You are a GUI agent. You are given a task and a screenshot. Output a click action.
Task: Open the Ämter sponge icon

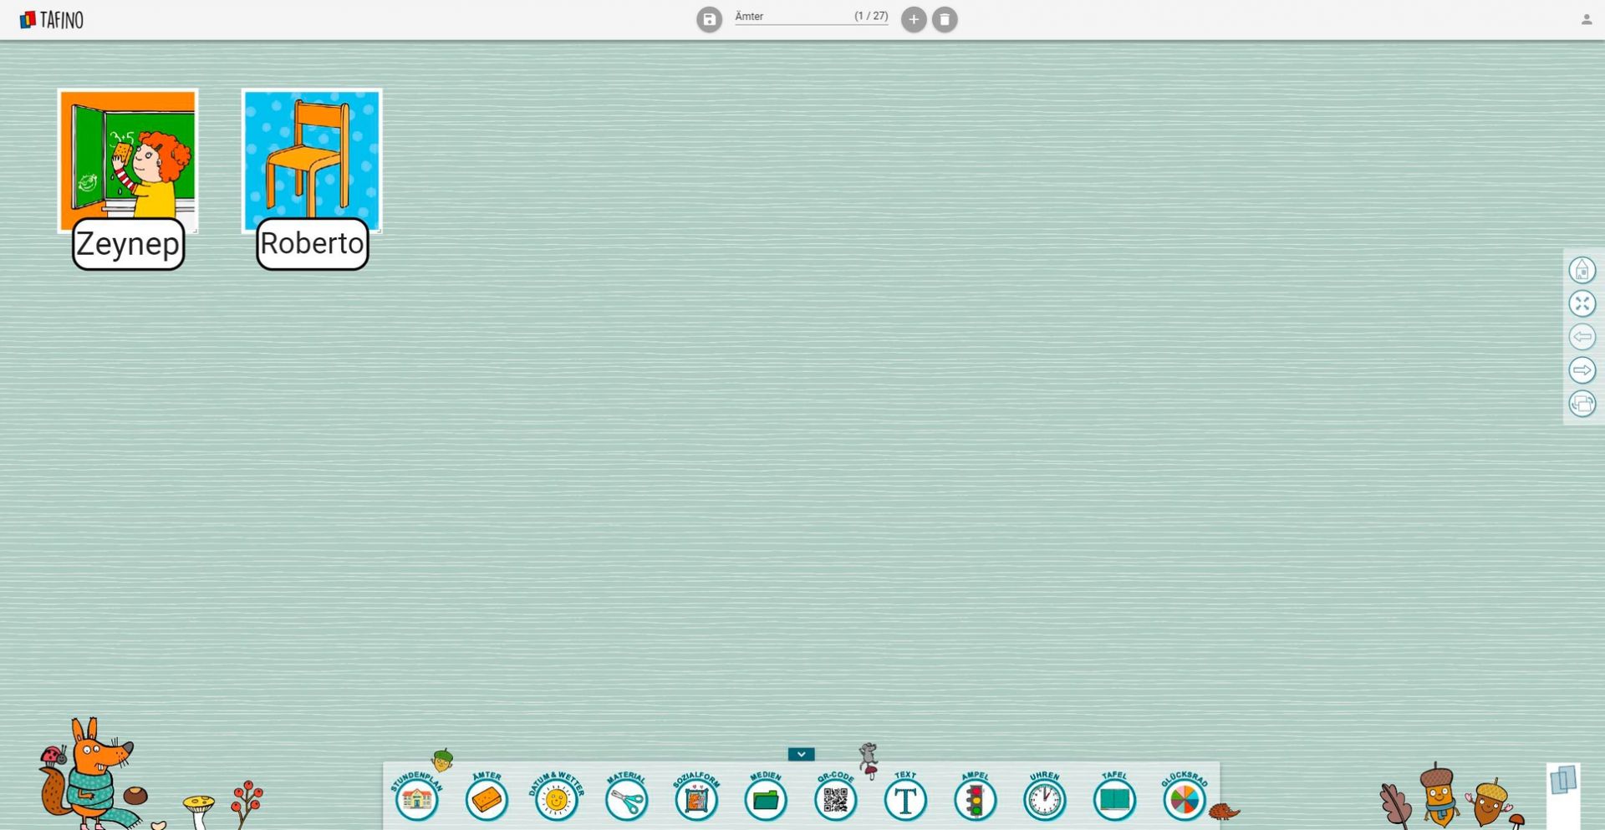point(487,799)
